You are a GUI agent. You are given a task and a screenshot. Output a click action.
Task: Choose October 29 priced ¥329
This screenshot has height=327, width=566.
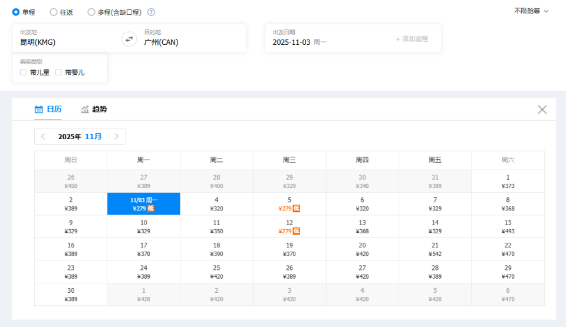pos(289,181)
